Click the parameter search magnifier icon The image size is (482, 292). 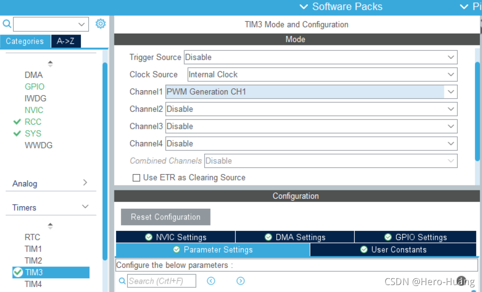click(x=122, y=281)
